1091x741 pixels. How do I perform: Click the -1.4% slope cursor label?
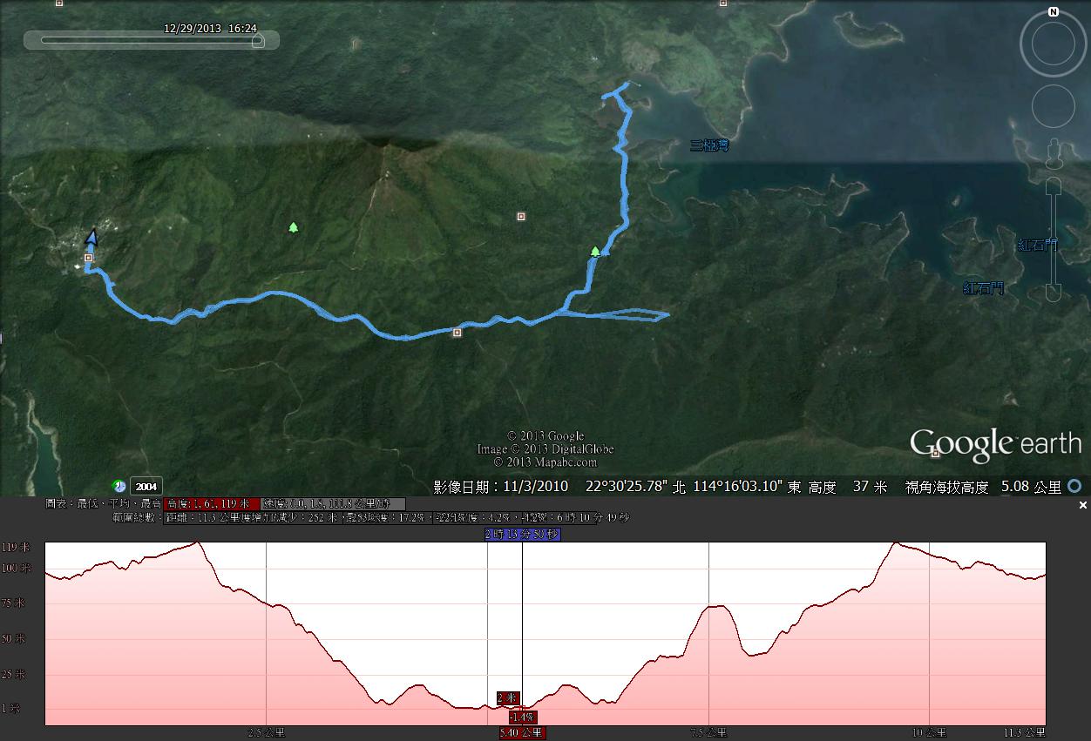(x=522, y=717)
